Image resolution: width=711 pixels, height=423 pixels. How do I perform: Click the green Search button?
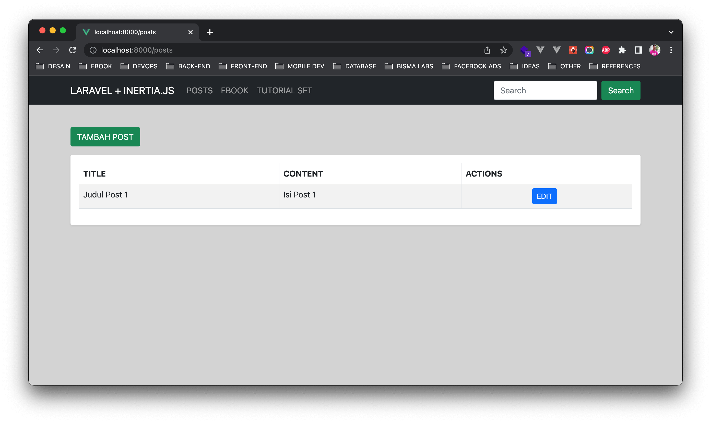coord(621,91)
